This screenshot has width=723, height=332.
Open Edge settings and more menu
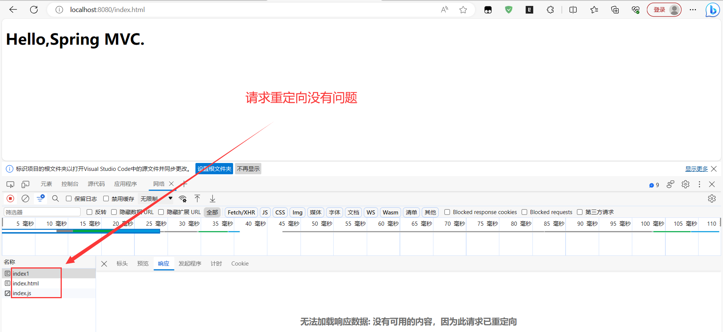tap(693, 10)
